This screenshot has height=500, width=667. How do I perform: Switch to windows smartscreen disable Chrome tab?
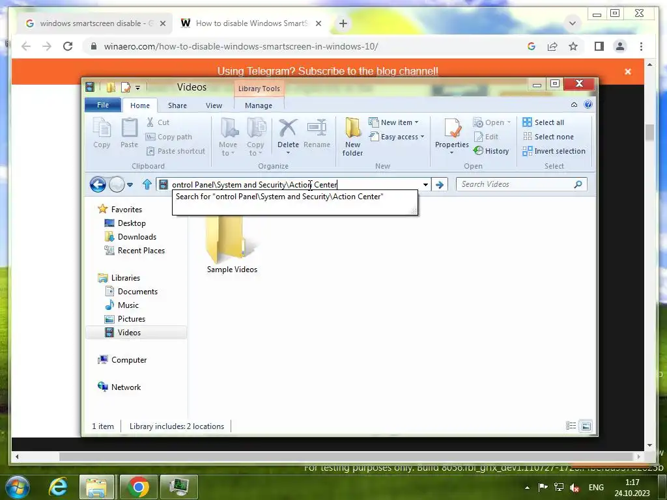click(x=95, y=23)
